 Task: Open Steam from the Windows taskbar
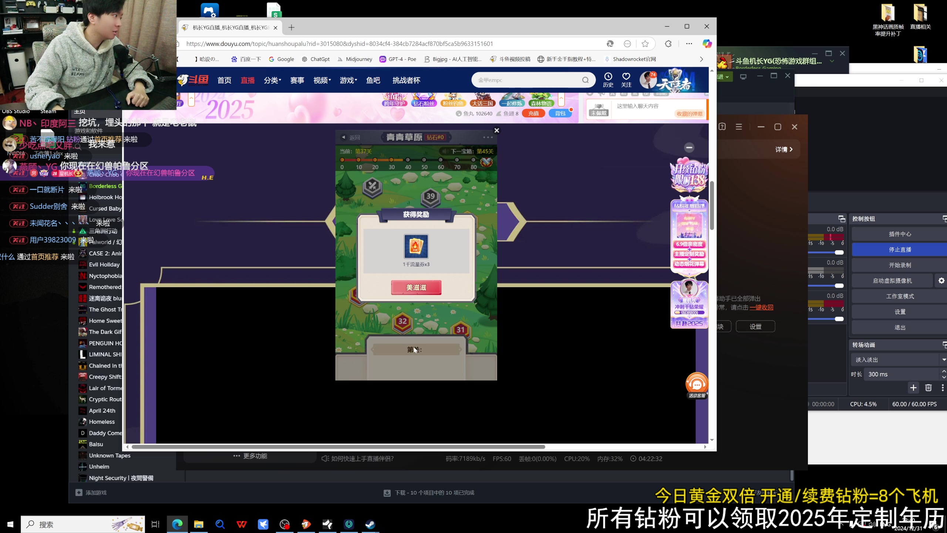tap(370, 524)
